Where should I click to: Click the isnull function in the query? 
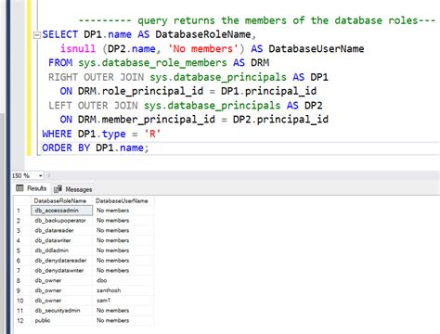tap(78, 49)
